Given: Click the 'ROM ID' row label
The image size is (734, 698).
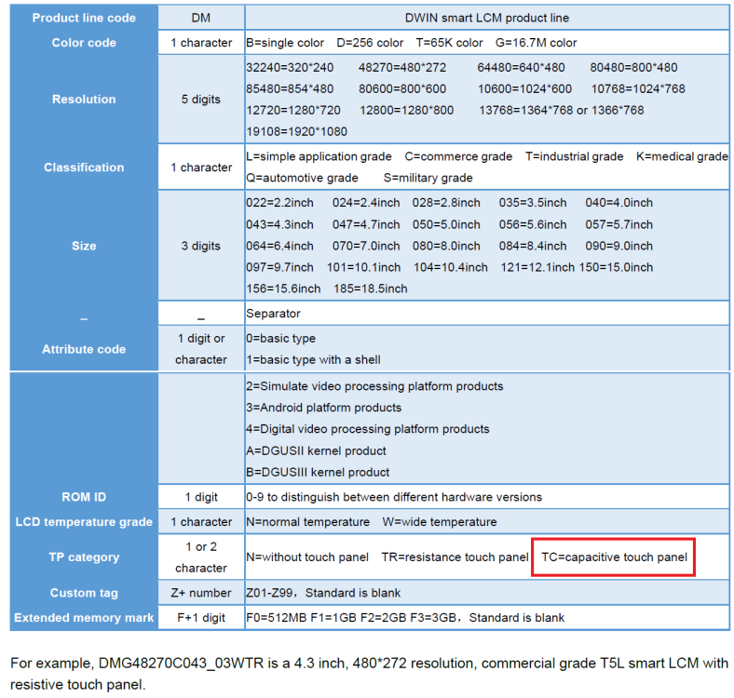Looking at the screenshot, I should 84,497.
